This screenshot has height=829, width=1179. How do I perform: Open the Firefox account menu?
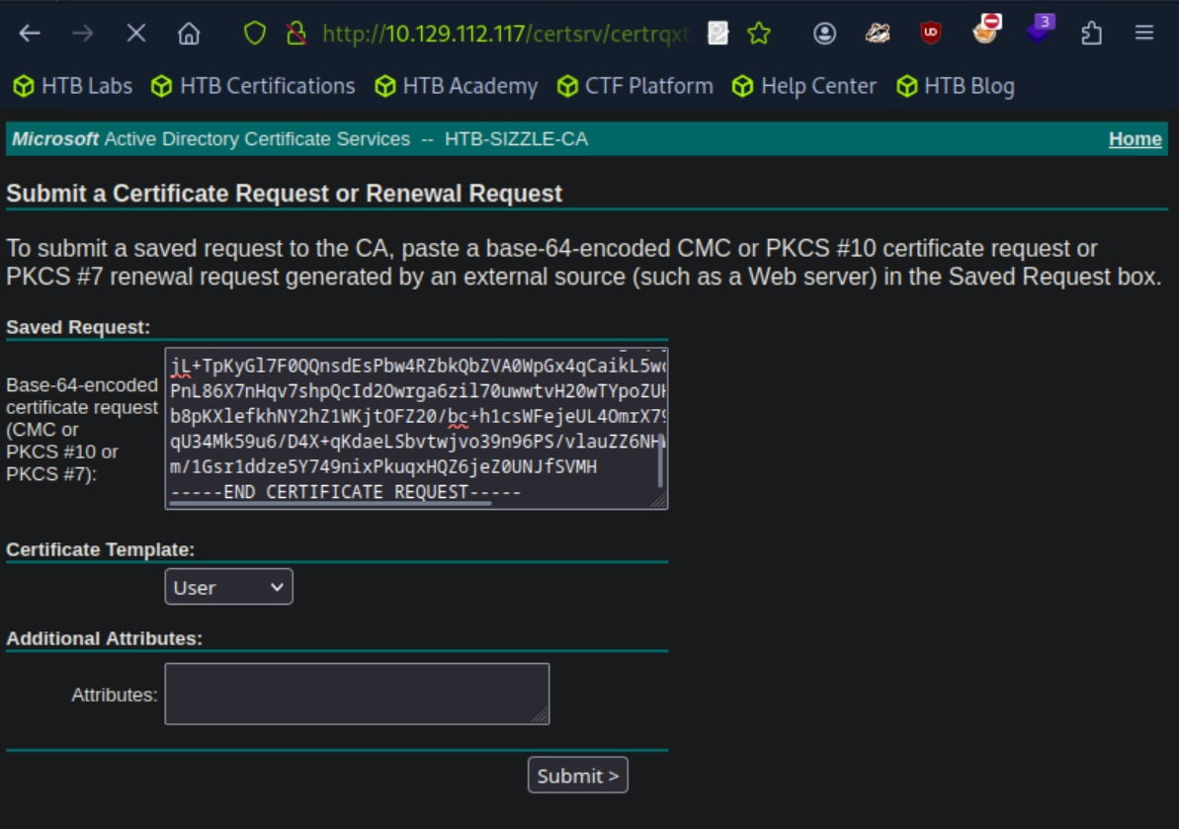pyautogui.click(x=825, y=33)
